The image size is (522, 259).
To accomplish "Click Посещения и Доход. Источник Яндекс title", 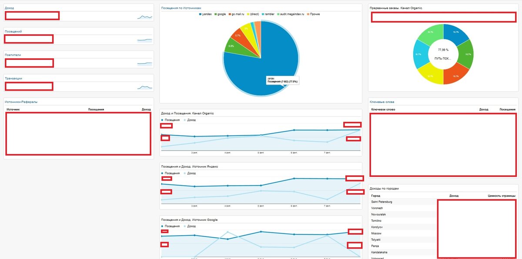I will pos(189,166).
